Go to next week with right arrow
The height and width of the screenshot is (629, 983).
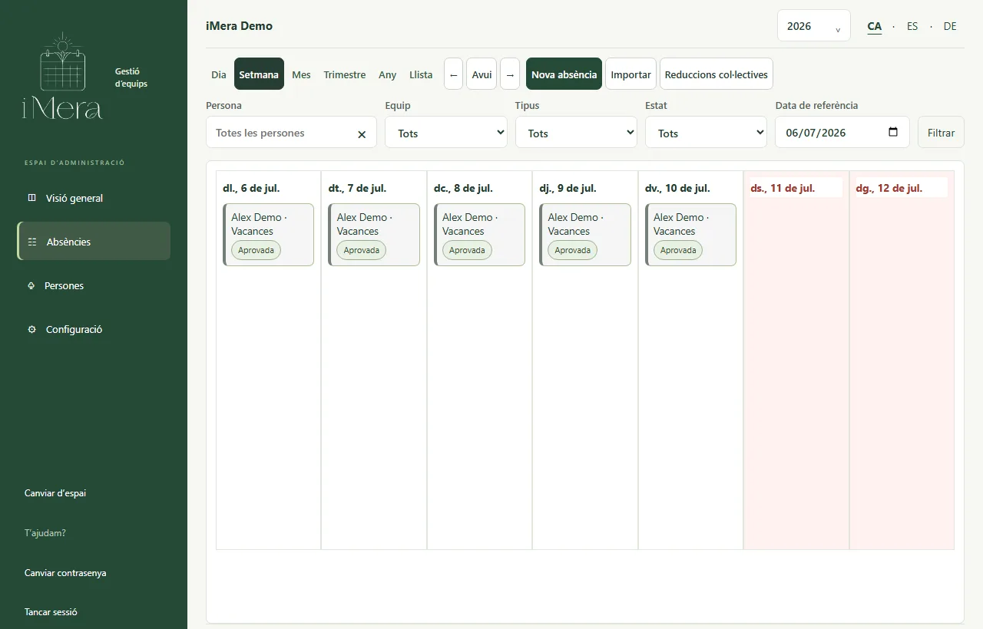point(510,74)
